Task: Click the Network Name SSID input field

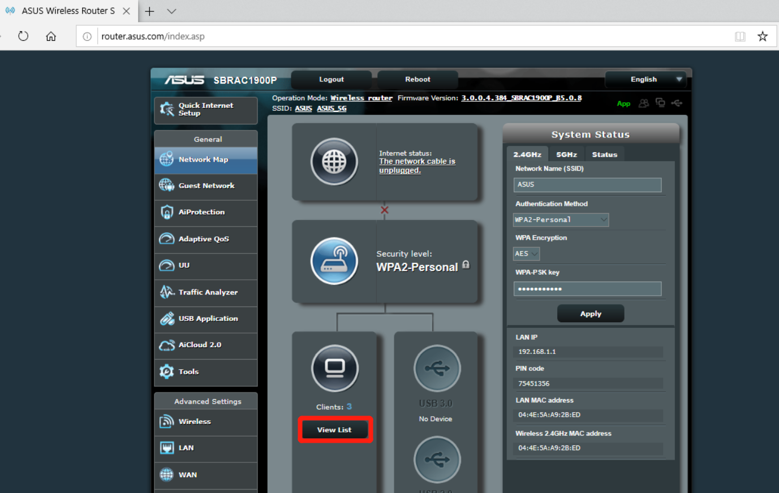Action: click(587, 185)
